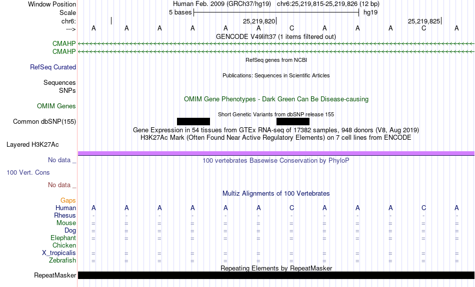
Task: Open the RepeatMasker track label
Action: pos(55,275)
